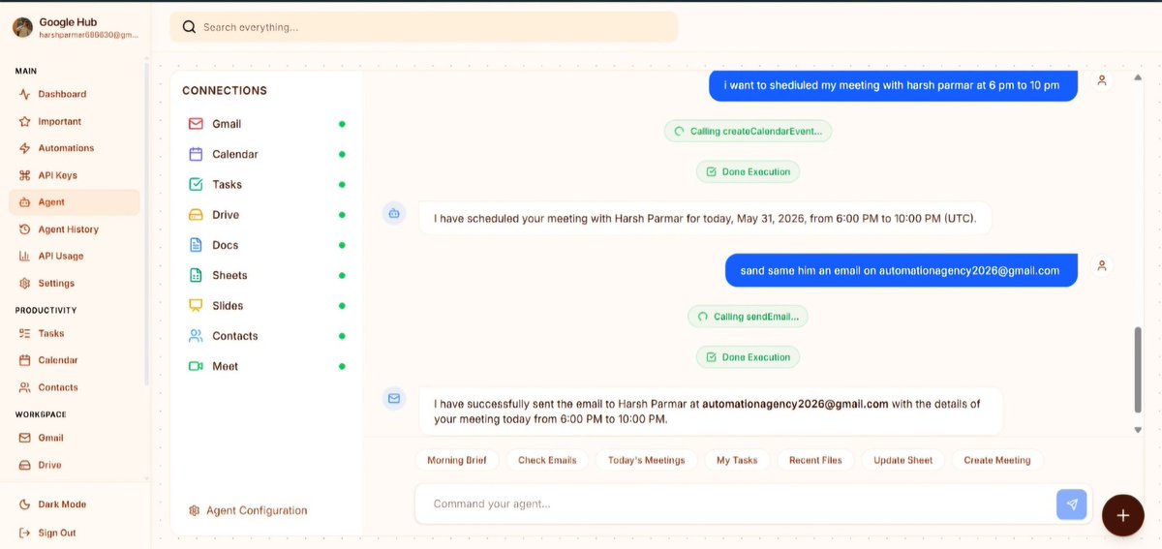This screenshot has height=549, width=1162.
Task: Go to Agent History menu item
Action: (75, 229)
